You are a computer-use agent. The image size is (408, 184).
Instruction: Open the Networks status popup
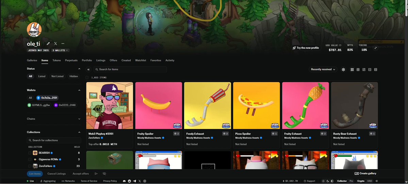pyautogui.click(x=68, y=181)
